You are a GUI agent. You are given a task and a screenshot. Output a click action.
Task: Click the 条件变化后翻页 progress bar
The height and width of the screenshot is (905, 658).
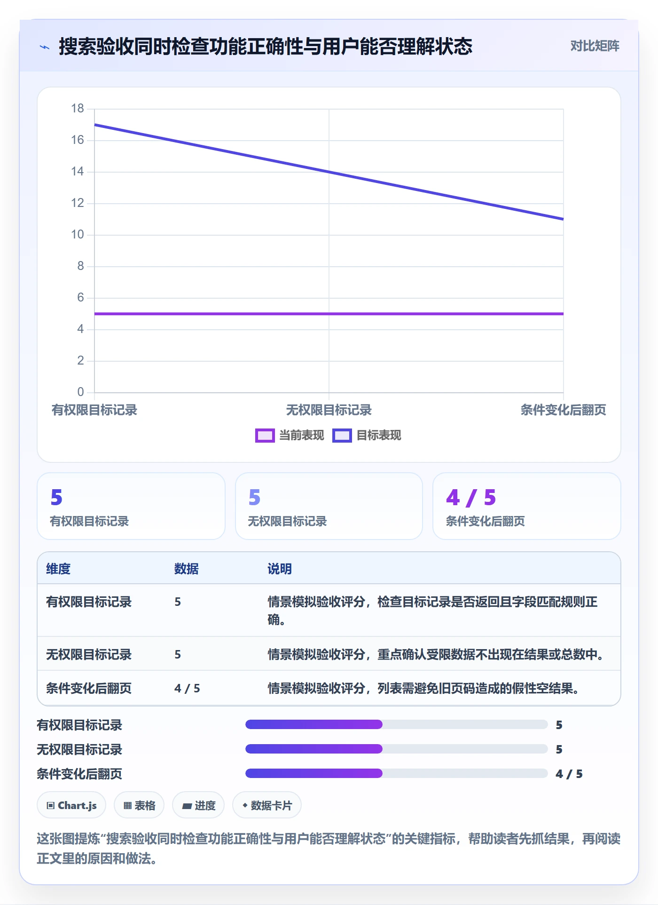(397, 773)
